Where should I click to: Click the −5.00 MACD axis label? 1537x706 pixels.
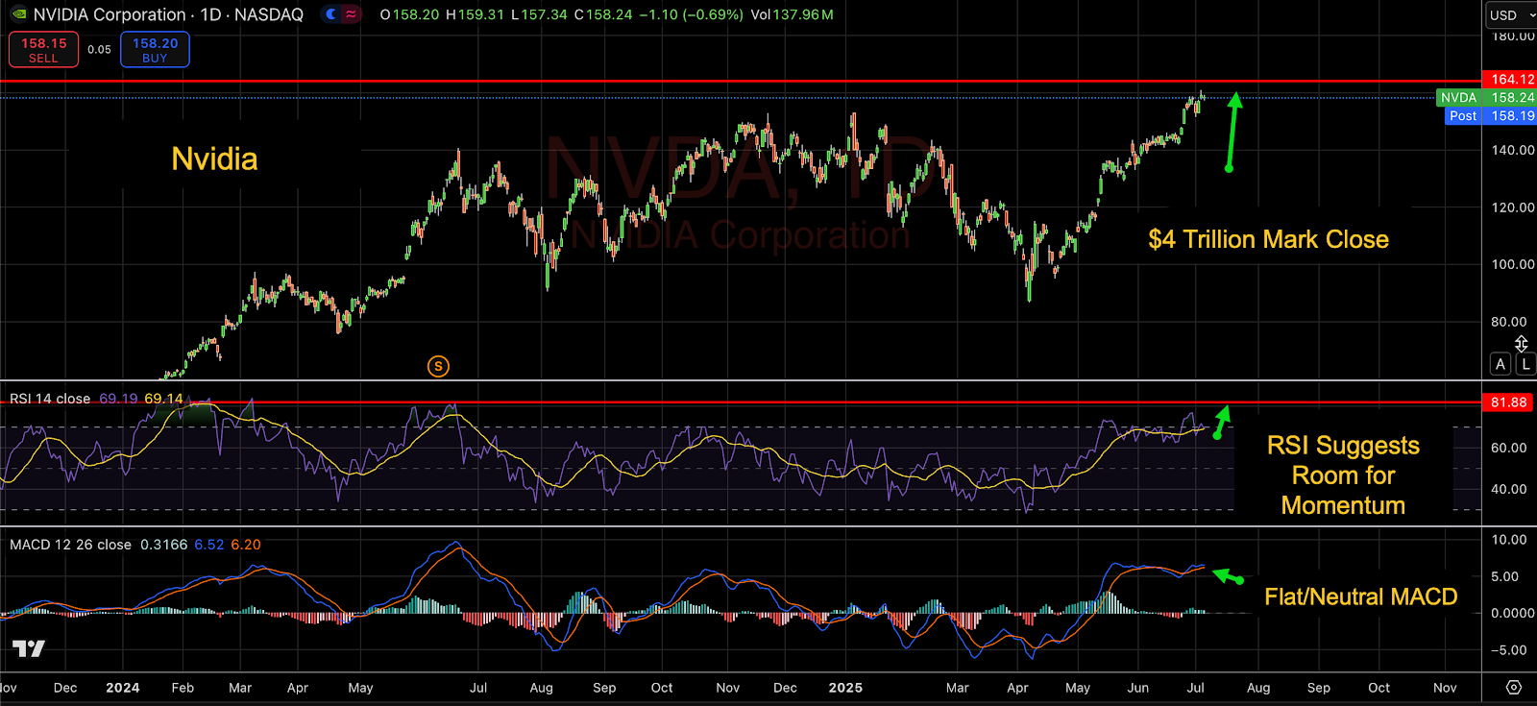click(x=1507, y=650)
